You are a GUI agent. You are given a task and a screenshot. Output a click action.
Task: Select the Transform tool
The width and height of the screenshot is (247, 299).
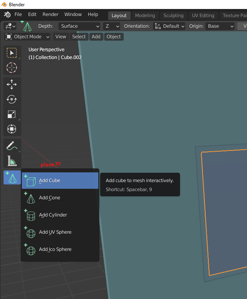12,129
